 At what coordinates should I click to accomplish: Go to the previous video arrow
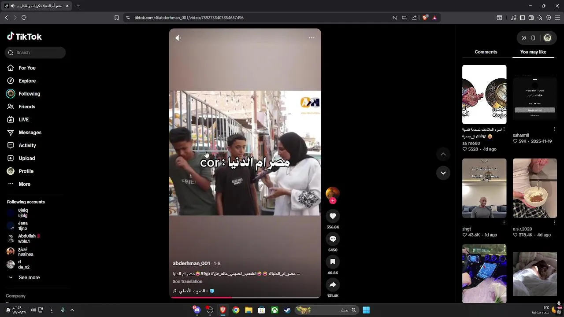(x=443, y=154)
